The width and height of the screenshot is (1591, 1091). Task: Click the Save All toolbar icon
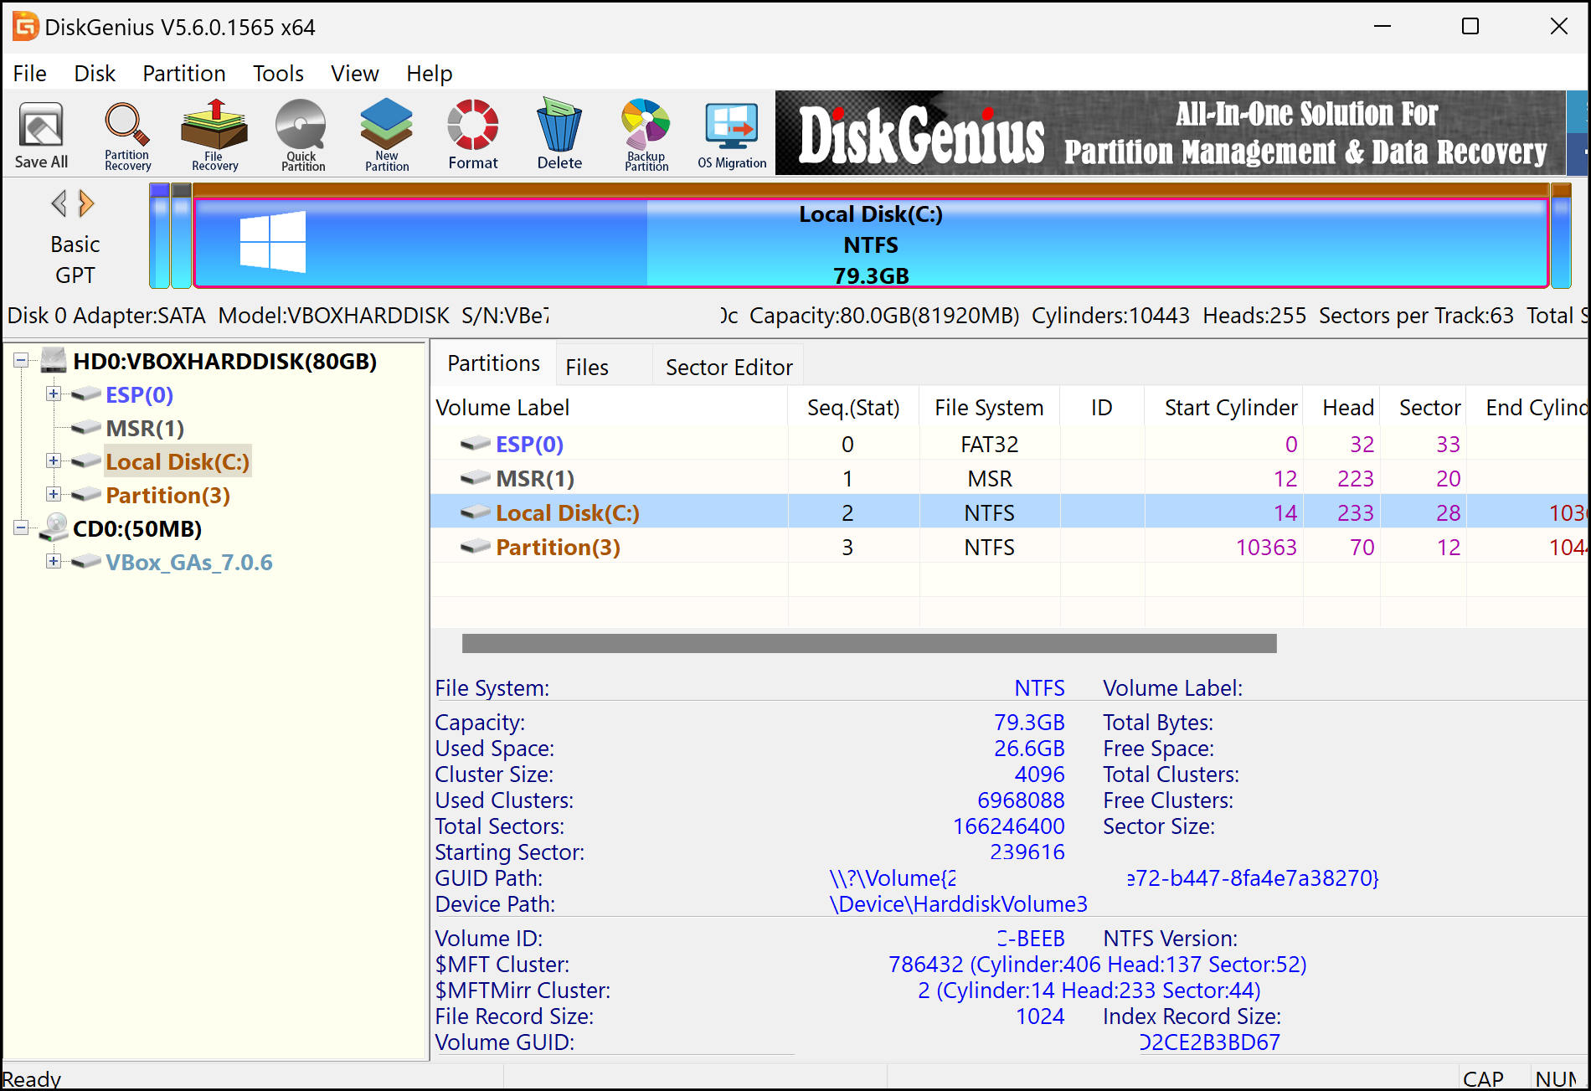coord(41,135)
